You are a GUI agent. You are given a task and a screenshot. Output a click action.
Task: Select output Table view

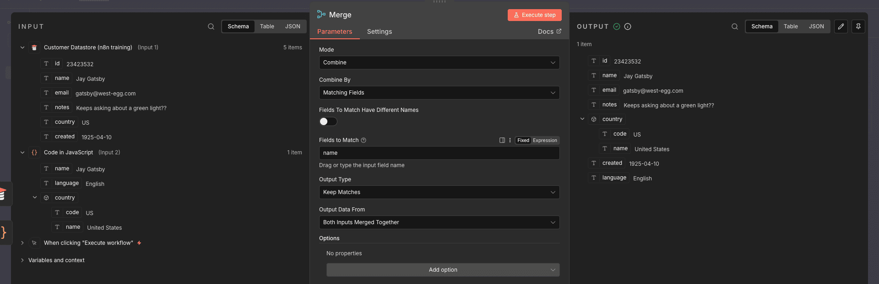point(791,26)
